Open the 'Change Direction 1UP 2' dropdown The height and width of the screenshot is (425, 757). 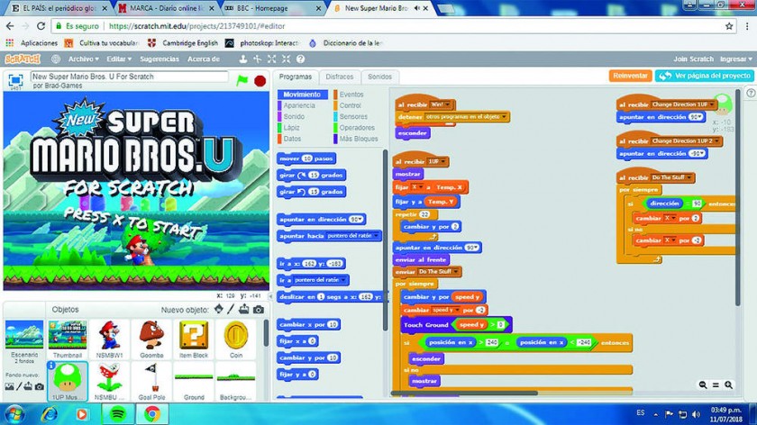(685, 140)
